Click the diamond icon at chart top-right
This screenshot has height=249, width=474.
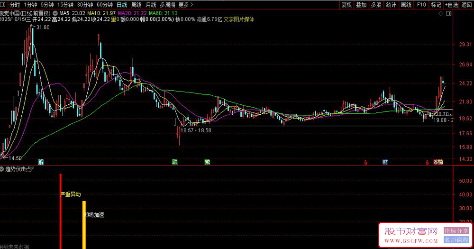441,13
